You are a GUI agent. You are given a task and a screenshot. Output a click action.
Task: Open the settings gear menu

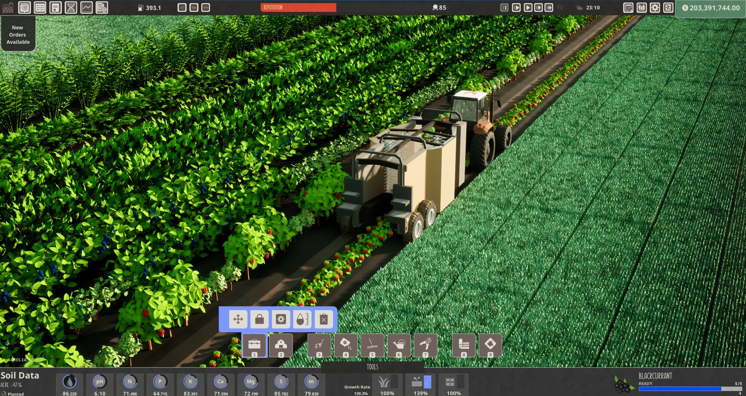[x=655, y=8]
